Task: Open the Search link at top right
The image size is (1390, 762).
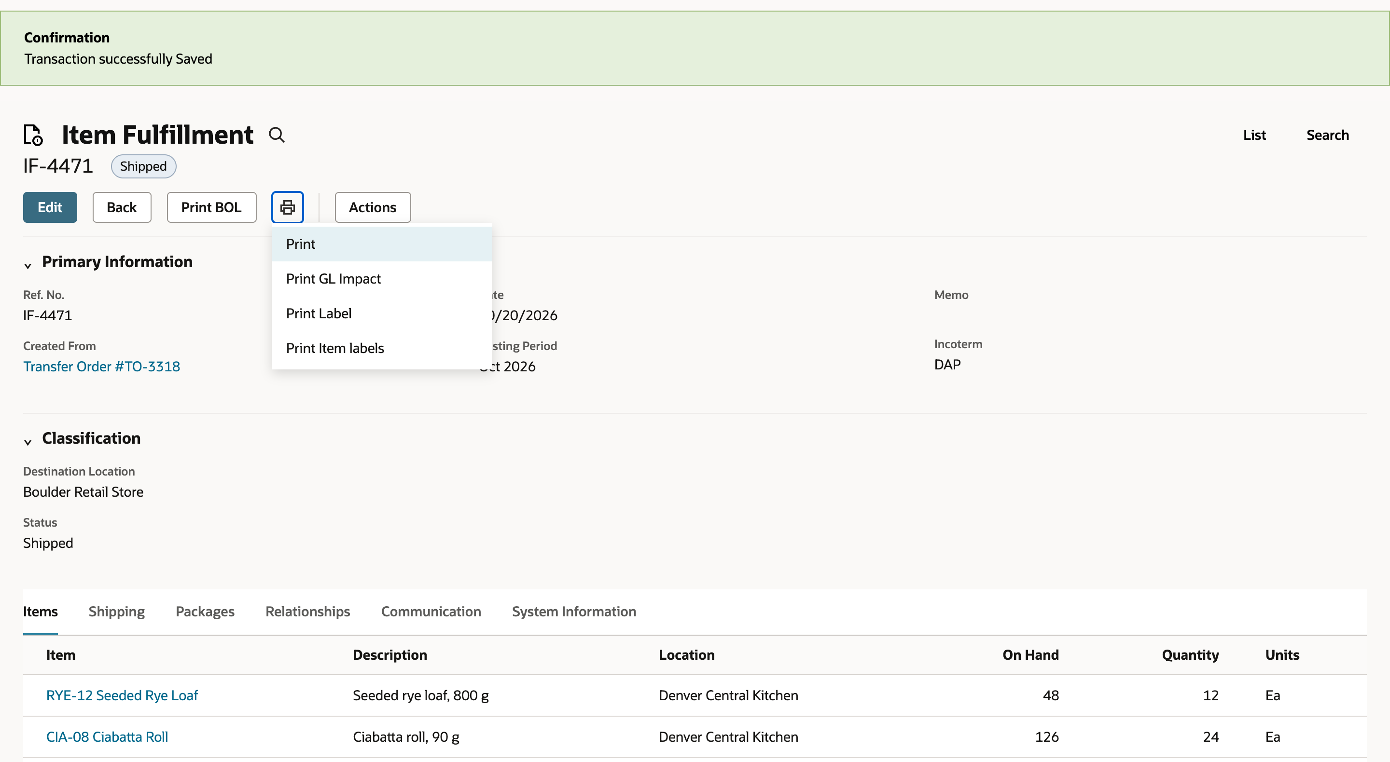Action: click(x=1327, y=135)
